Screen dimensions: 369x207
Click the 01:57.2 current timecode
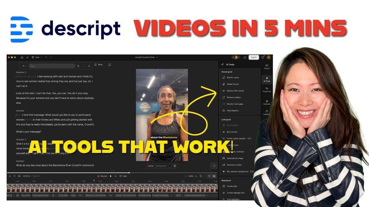(27, 176)
